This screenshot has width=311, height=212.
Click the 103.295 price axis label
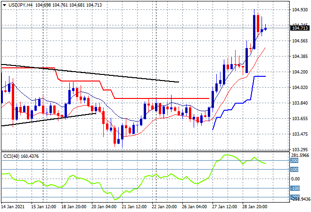point(300,149)
